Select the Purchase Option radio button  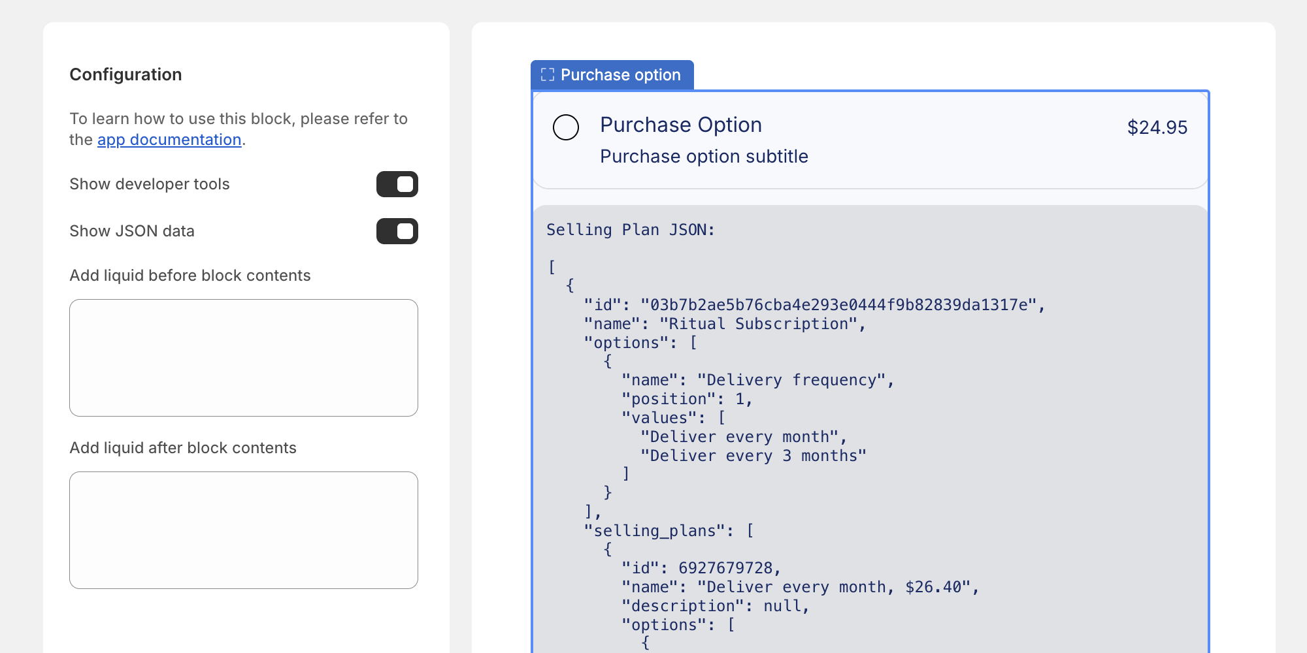pos(566,127)
